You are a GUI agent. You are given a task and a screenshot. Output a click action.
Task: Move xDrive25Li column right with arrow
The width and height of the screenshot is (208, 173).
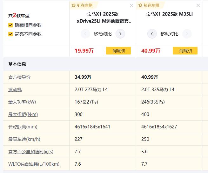[120, 34]
